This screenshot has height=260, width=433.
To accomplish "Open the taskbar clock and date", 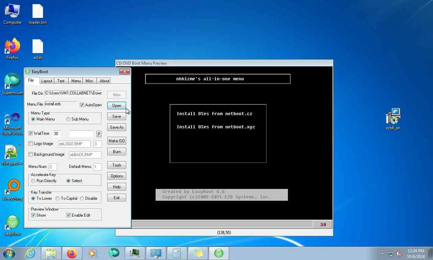I will (x=416, y=254).
